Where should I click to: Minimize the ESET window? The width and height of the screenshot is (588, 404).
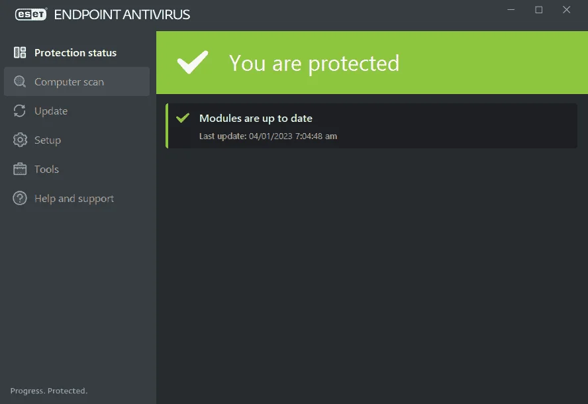[511, 10]
